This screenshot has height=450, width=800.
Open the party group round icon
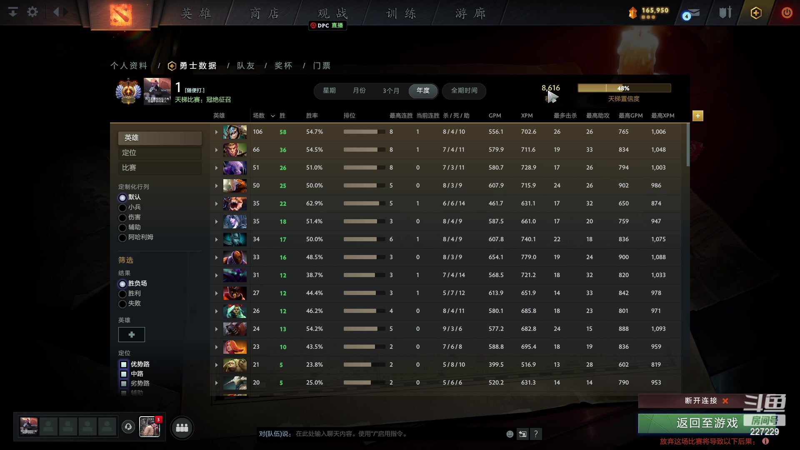coord(182,428)
